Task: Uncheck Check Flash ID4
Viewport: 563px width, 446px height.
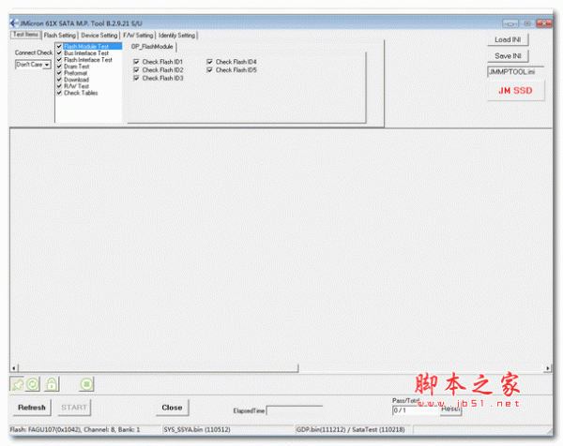Action: coord(210,62)
